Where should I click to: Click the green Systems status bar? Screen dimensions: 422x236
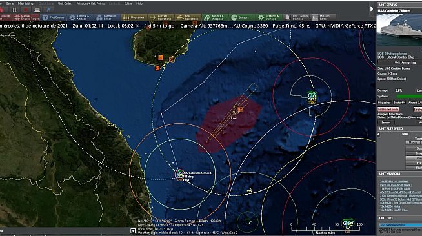coord(409,96)
